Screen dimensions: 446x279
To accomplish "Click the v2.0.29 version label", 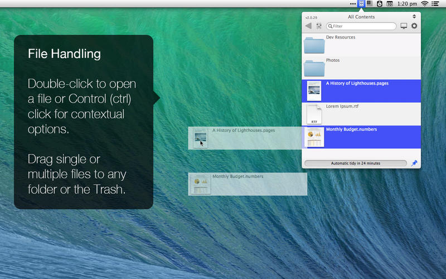I will [x=311, y=18].
